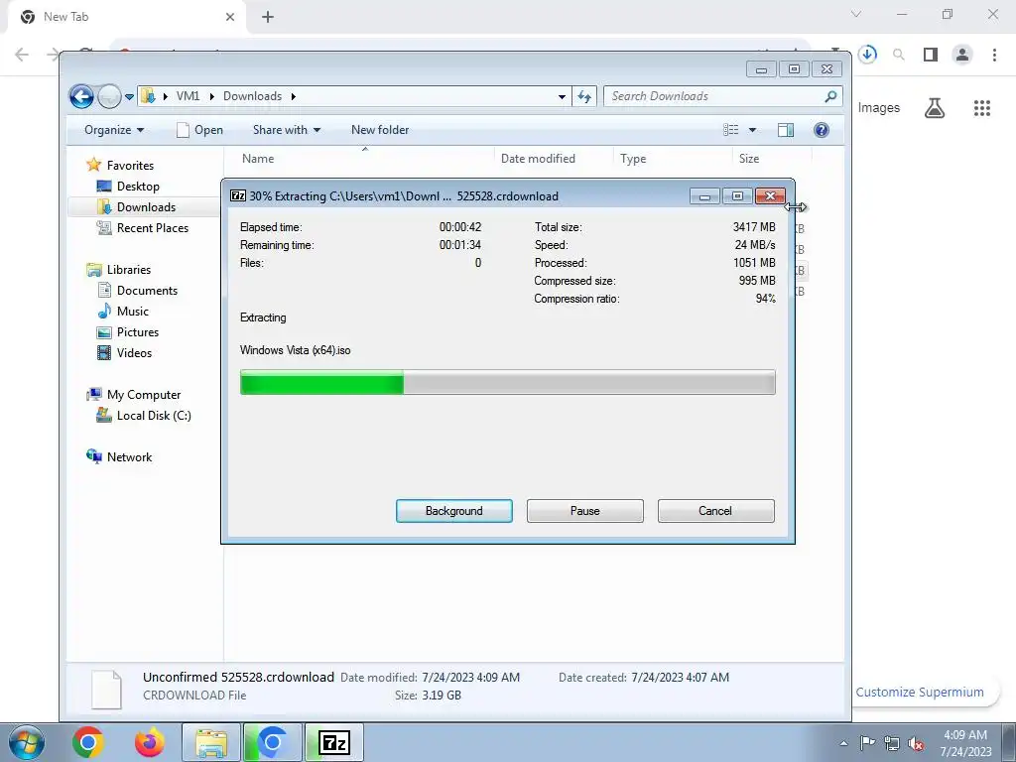Toggle the preview pane

[x=786, y=130]
